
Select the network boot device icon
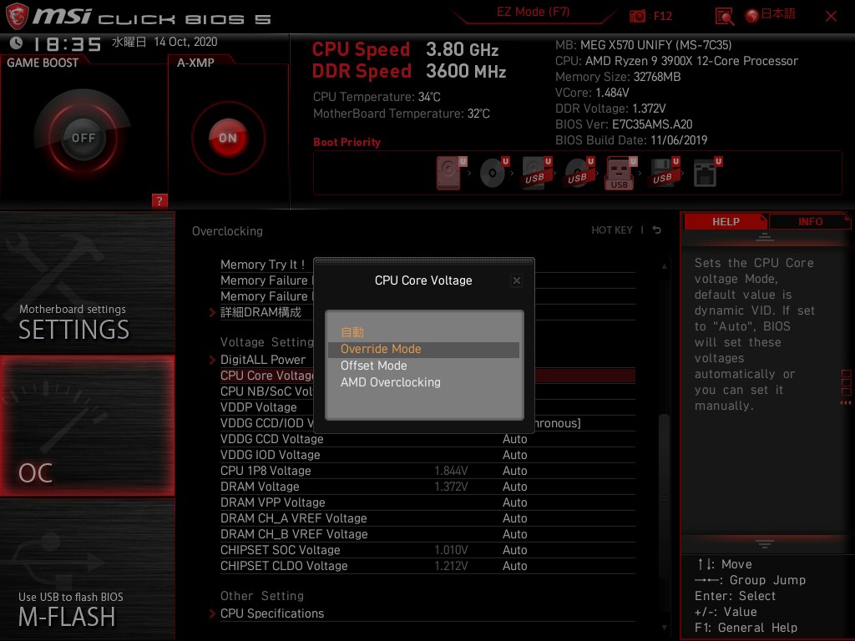(706, 174)
